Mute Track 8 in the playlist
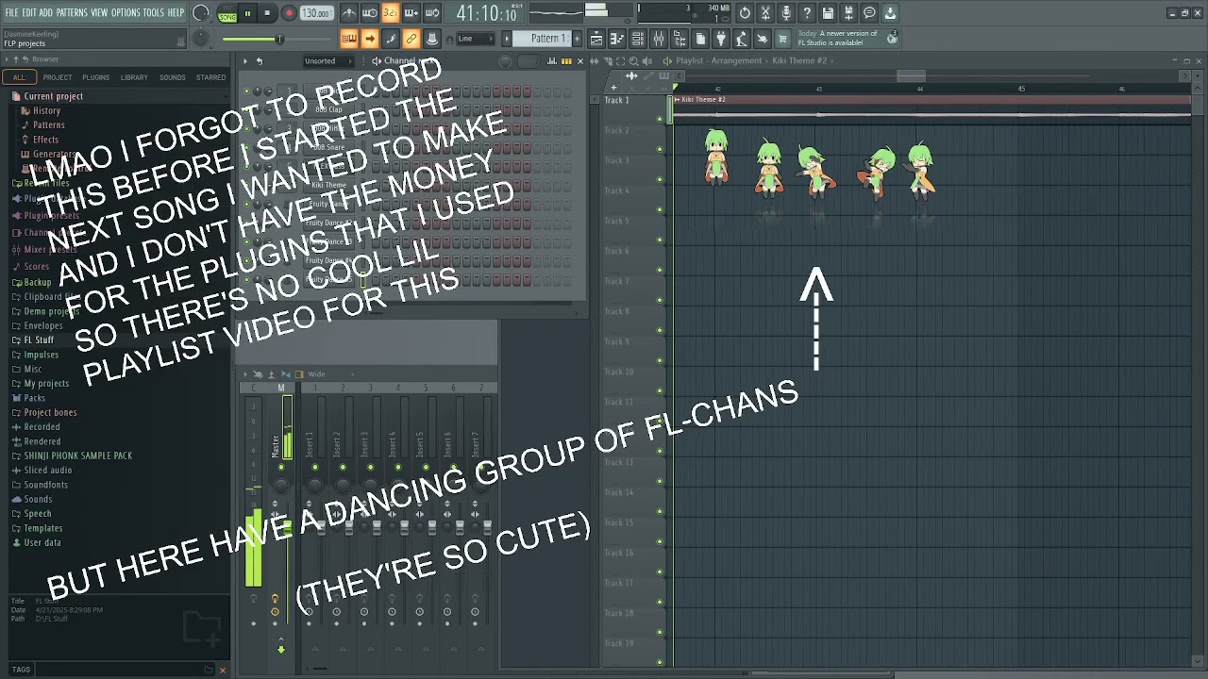This screenshot has width=1208, height=679. click(660, 330)
